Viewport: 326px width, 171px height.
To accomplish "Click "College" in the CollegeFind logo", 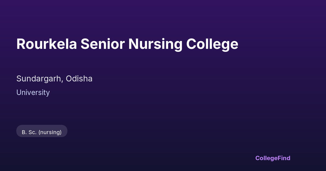I will (267, 158).
